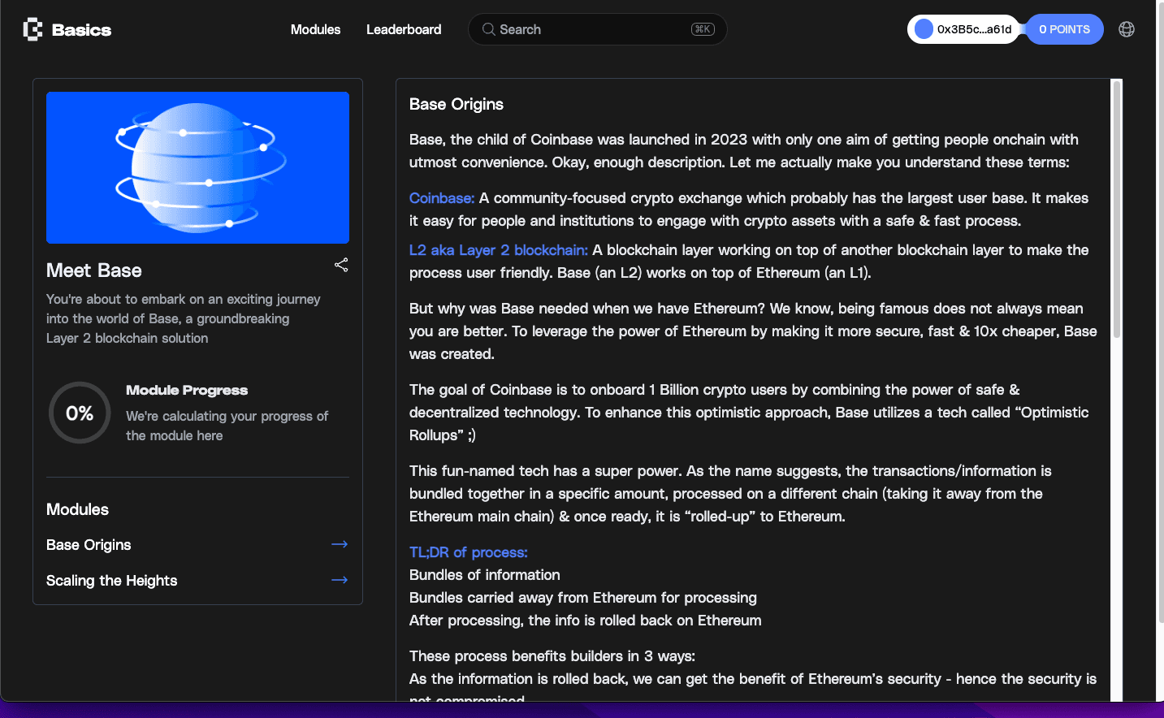The height and width of the screenshot is (718, 1164).
Task: Click the 'TL;DR of process:' heading
Action: [469, 552]
